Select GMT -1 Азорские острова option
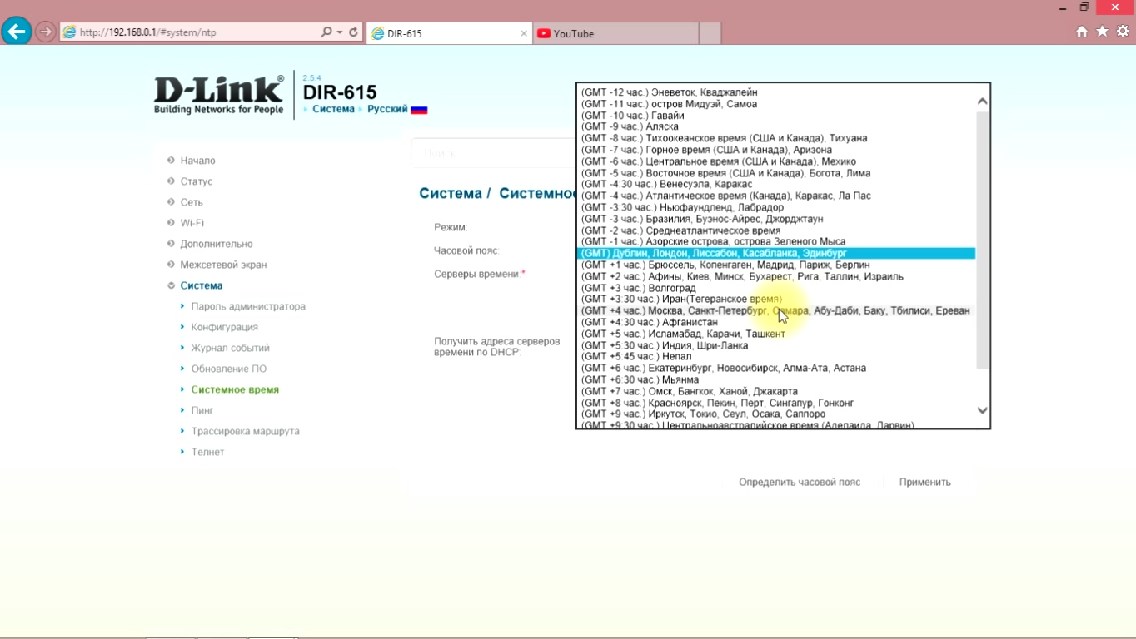The width and height of the screenshot is (1136, 639). [x=776, y=241]
